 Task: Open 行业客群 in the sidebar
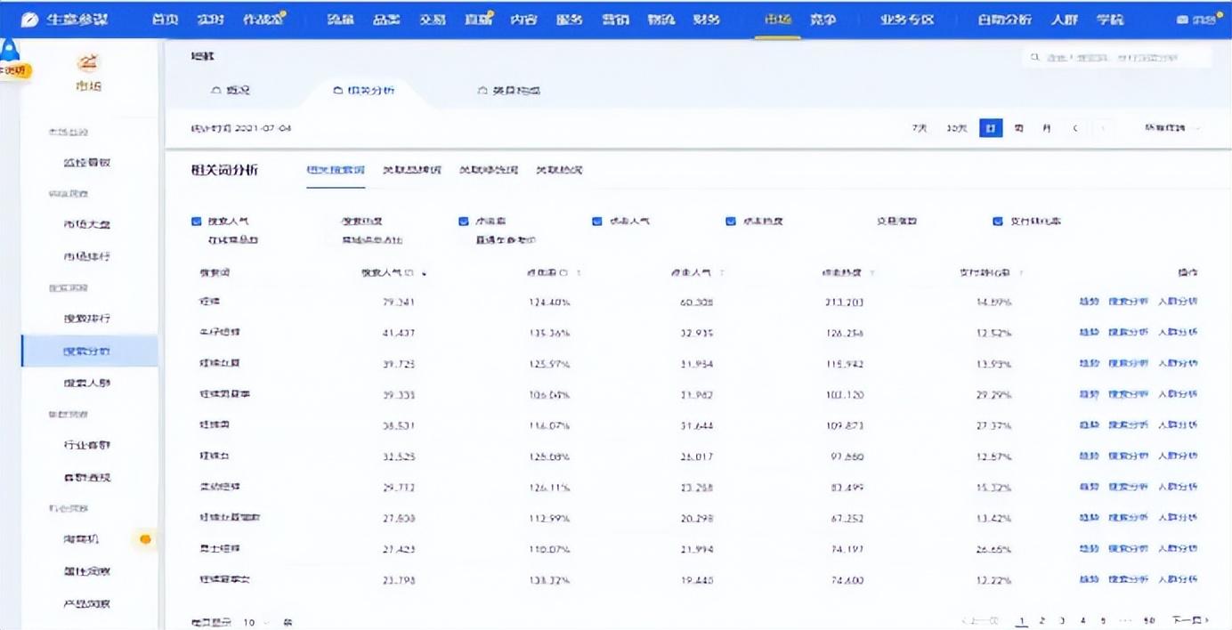[x=87, y=445]
